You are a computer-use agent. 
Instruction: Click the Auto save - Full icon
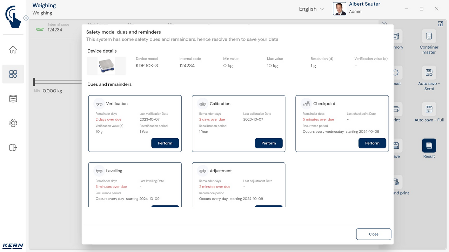click(429, 109)
